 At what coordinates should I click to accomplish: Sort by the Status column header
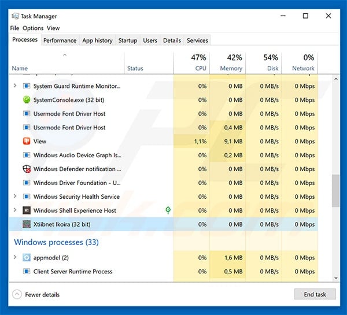tap(149, 63)
